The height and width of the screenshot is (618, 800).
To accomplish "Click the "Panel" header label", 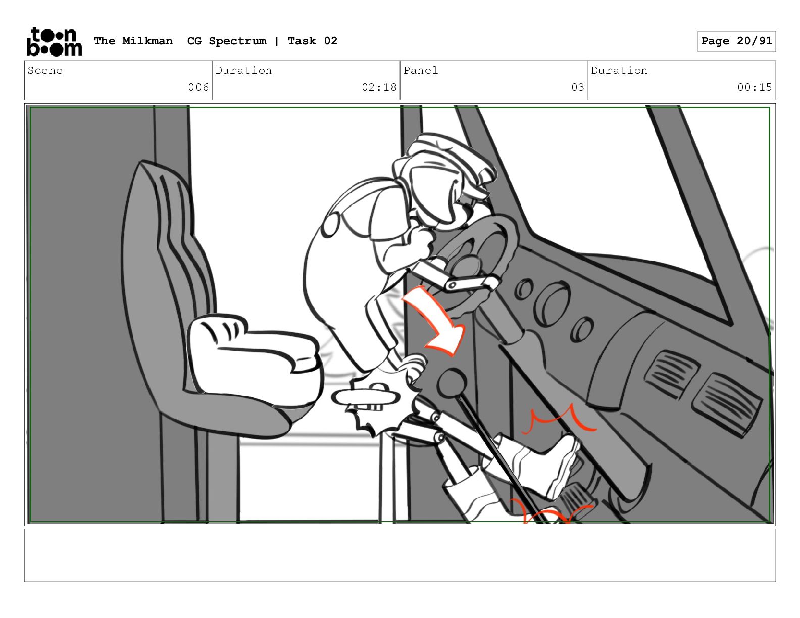I will coord(421,71).
